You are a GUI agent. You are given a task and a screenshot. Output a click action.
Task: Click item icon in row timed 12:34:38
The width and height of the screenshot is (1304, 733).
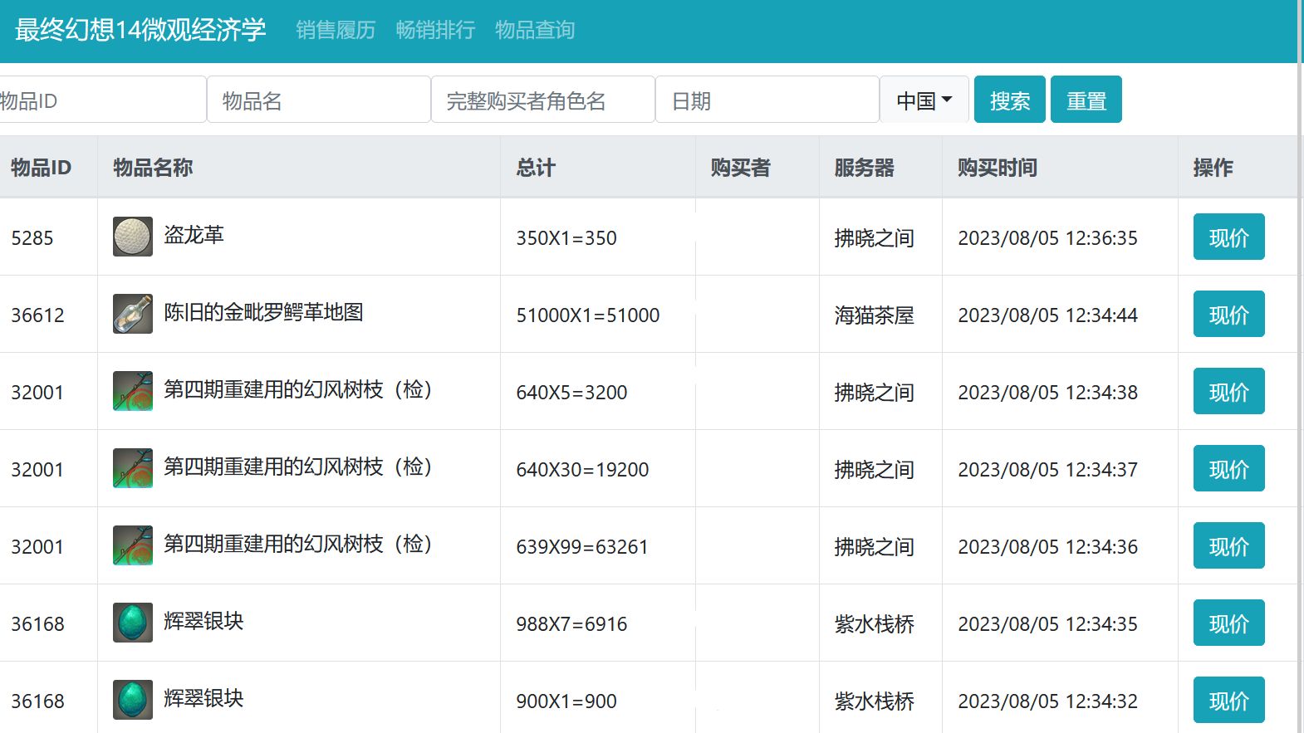[x=133, y=391]
